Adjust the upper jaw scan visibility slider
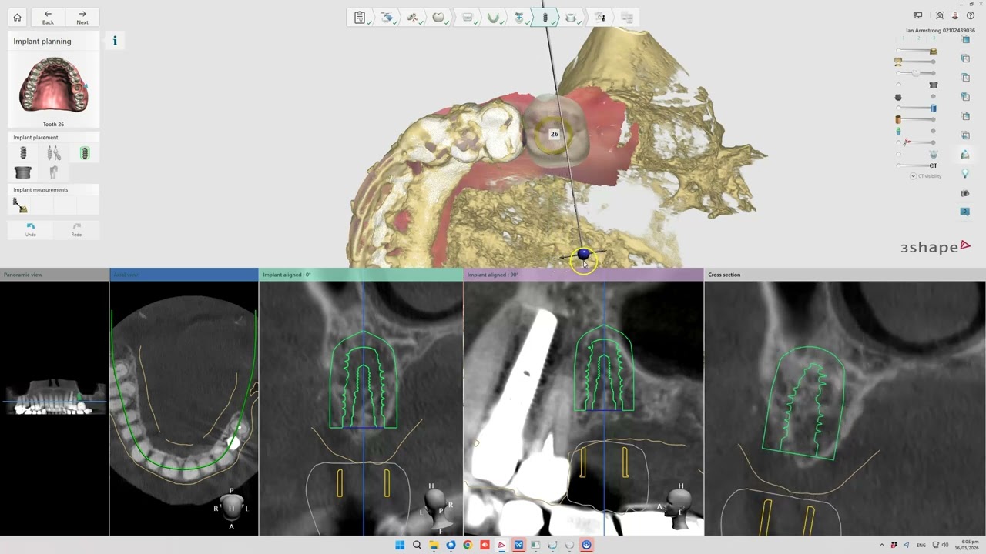 pyautogui.click(x=916, y=51)
